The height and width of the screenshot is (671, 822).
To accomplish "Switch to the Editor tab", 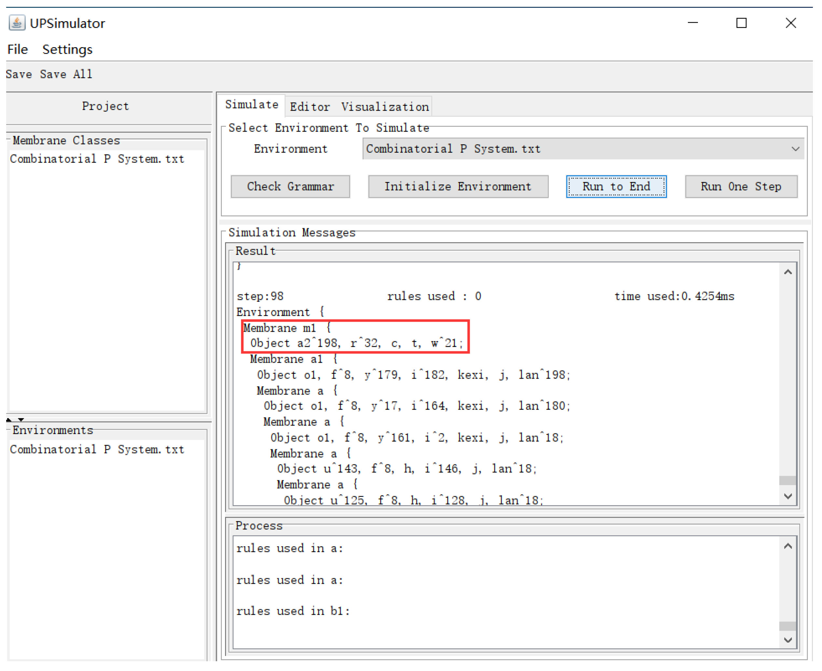I will click(310, 107).
